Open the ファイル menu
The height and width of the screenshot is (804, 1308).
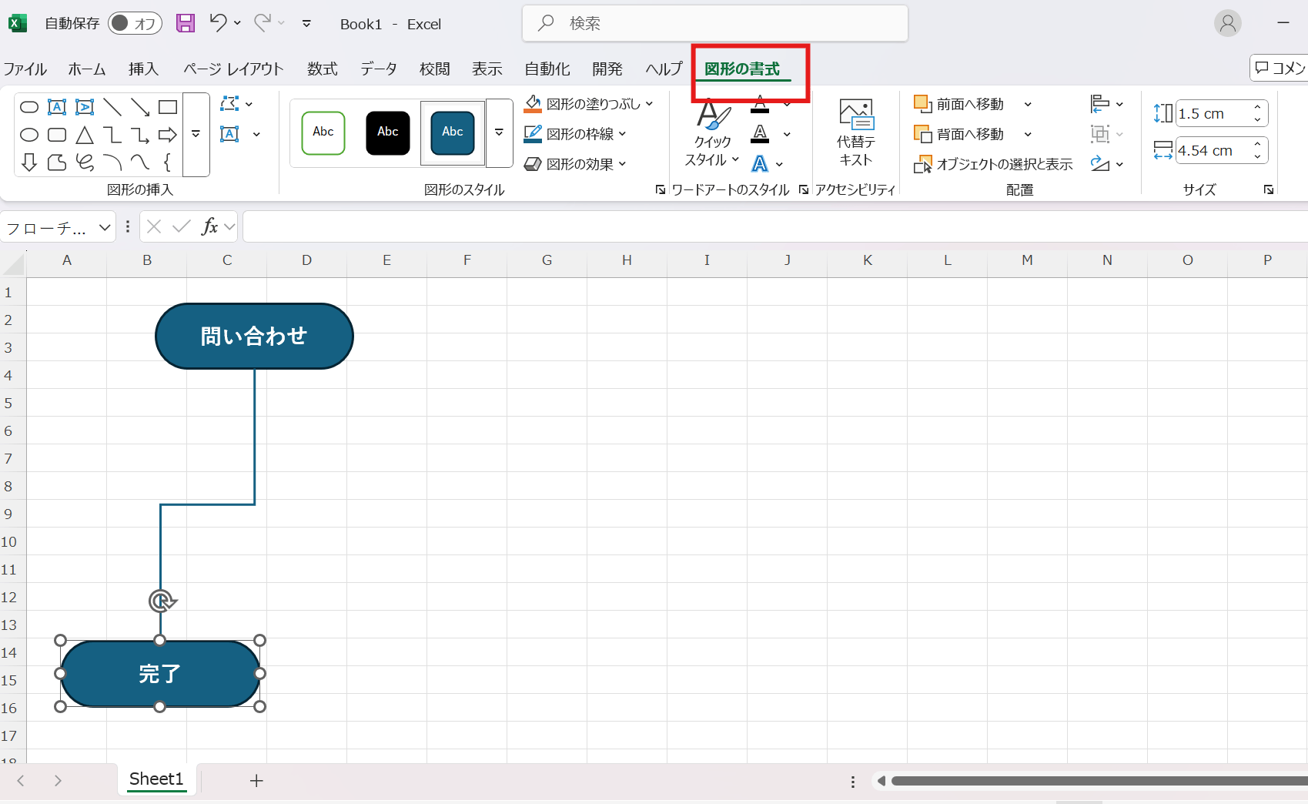point(25,69)
